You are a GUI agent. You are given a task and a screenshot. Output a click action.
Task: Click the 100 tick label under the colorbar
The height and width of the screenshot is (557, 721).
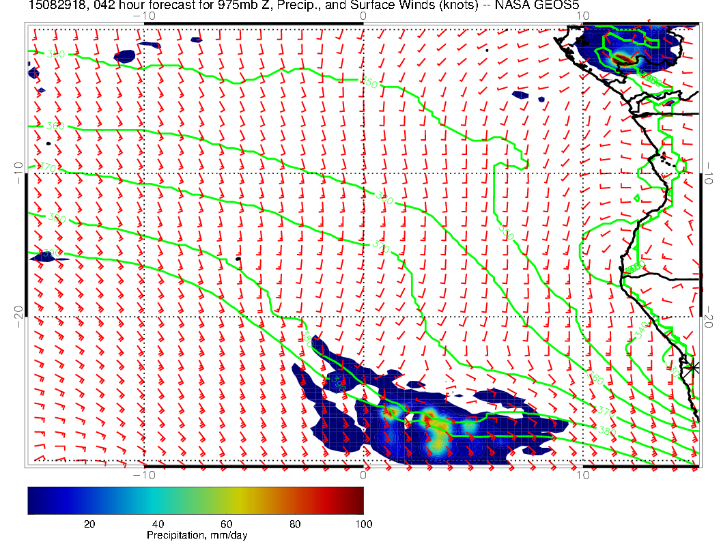pos(363,524)
